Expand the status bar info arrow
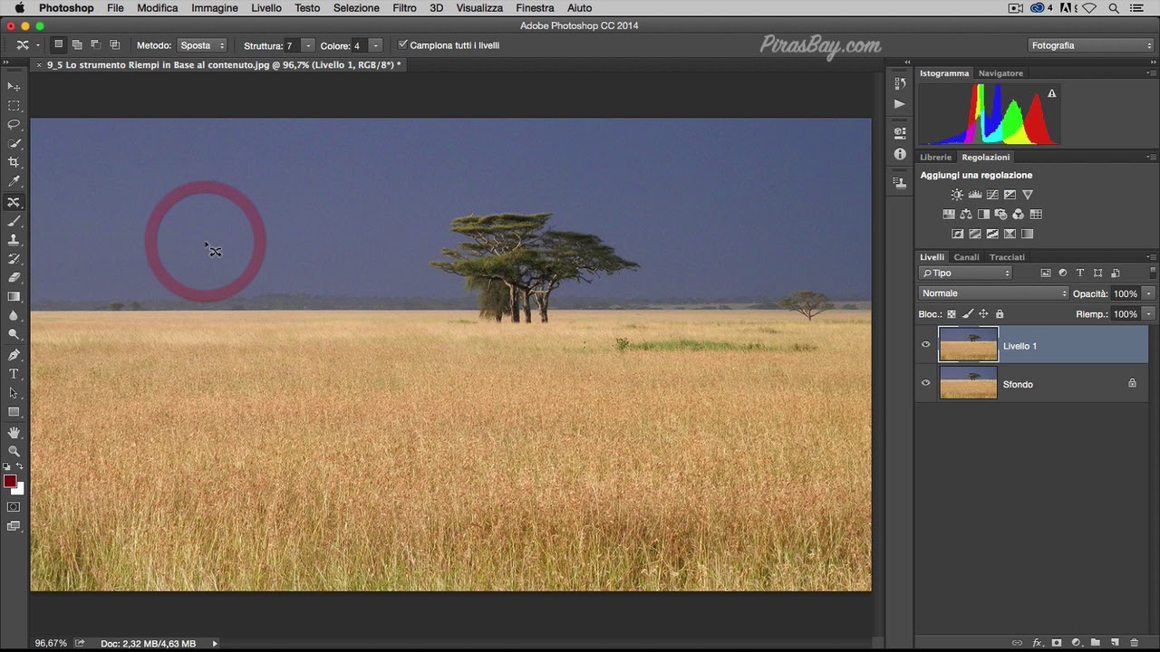Screen dimensions: 1160x652 point(215,644)
